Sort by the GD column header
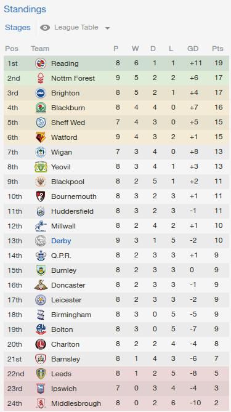This screenshot has height=412, width=231. point(193,49)
